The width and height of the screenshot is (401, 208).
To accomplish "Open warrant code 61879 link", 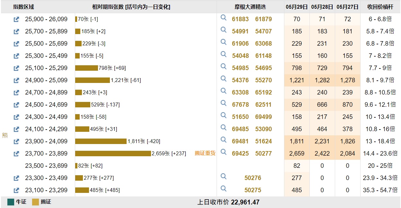I will [x=263, y=19].
